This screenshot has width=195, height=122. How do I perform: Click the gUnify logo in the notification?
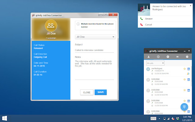click(x=144, y=9)
